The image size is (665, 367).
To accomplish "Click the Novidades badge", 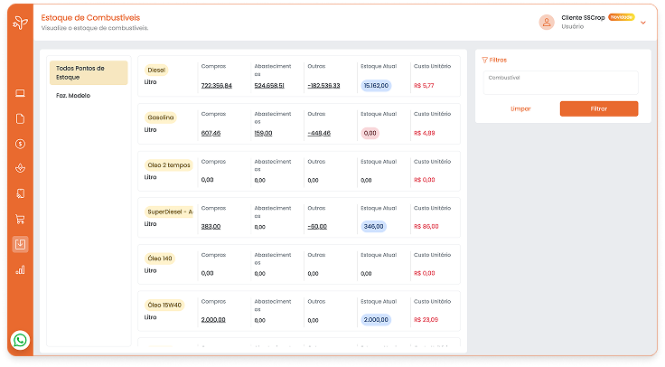I will 621,17.
